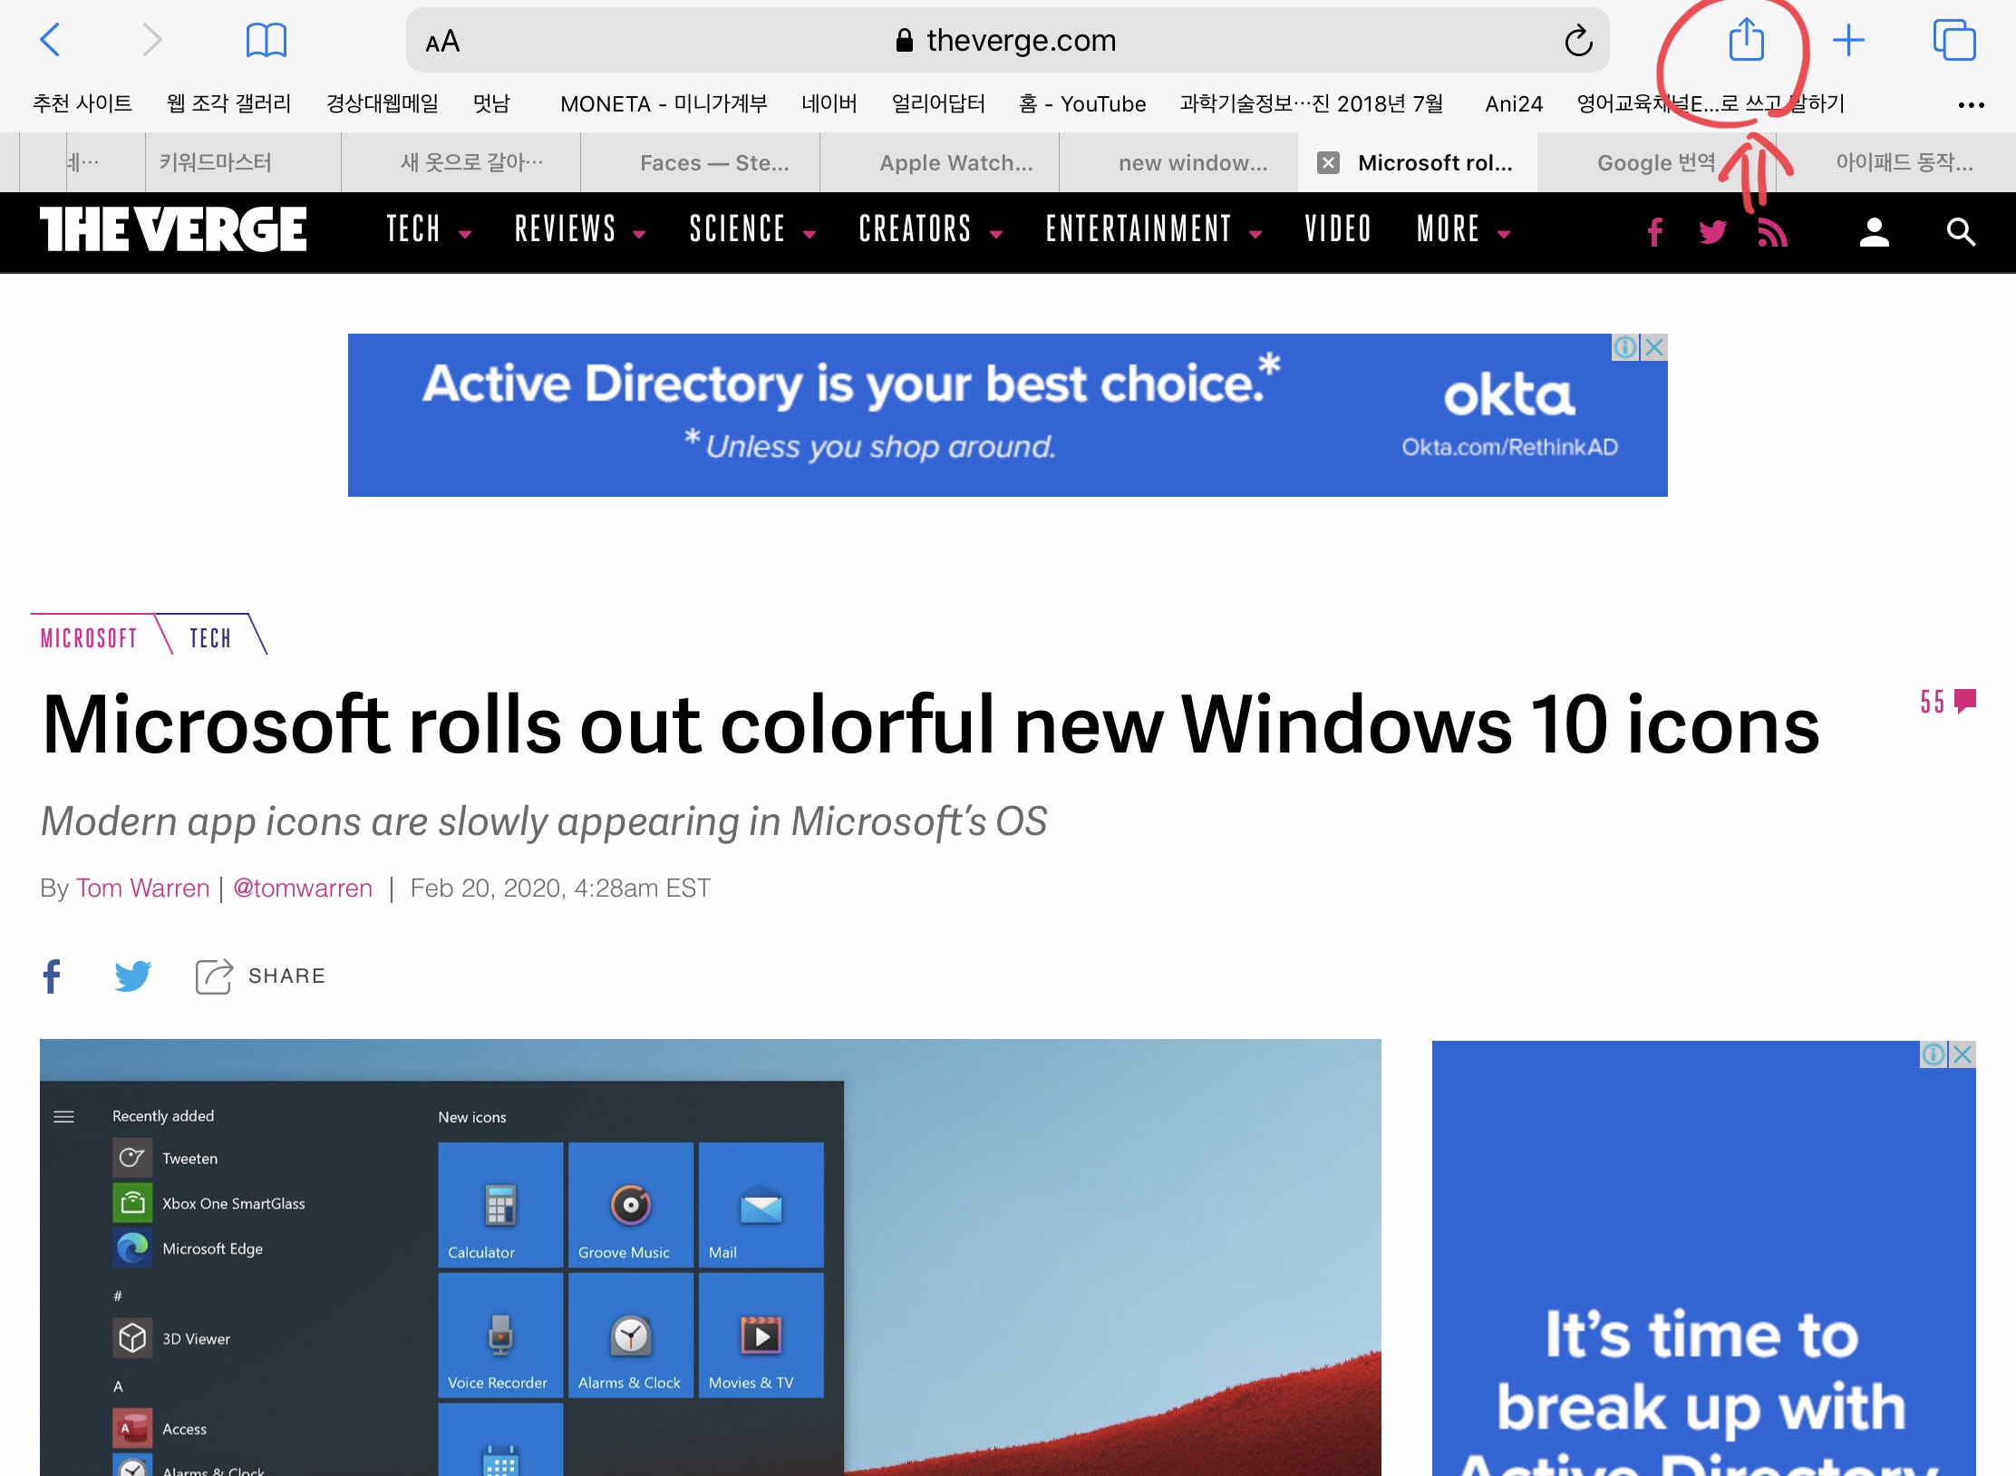Open the TECH category tag above headline
This screenshot has width=2016, height=1476.
click(210, 638)
